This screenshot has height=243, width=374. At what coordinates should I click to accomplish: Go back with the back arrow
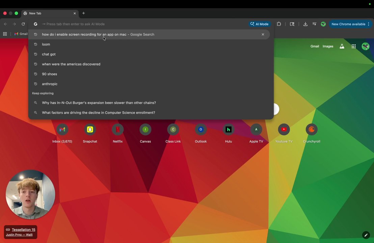tap(5, 24)
